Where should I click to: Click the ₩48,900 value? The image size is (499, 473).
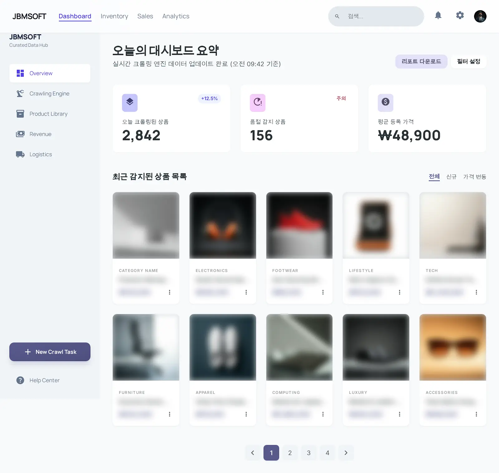409,136
